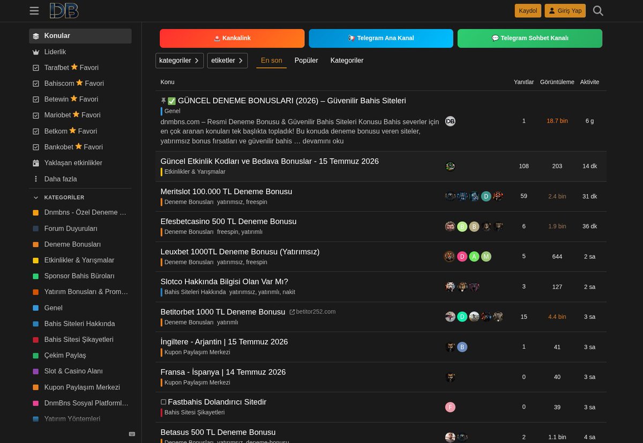Click the nakit tag on Slotco topic
Viewport: 643px width, 443px height.
coord(288,292)
